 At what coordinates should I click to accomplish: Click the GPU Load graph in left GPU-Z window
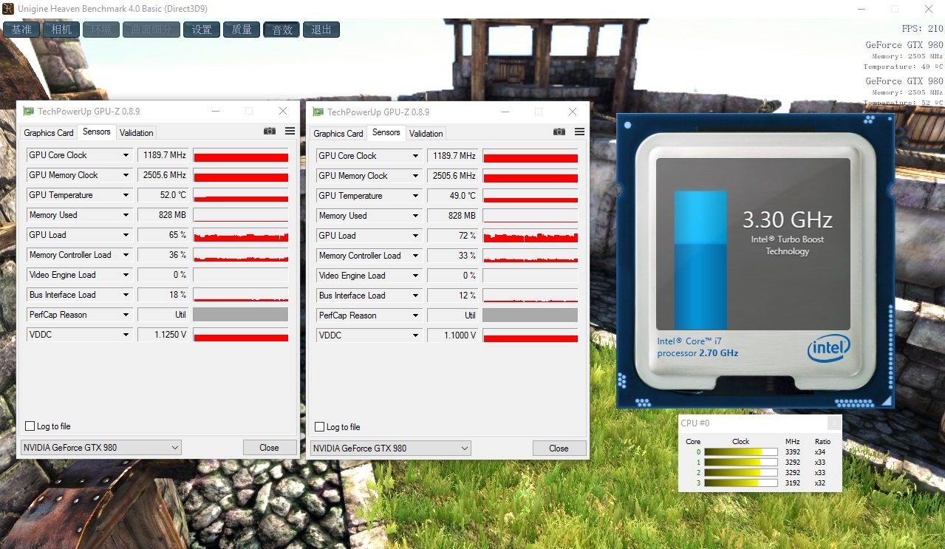[x=241, y=235]
